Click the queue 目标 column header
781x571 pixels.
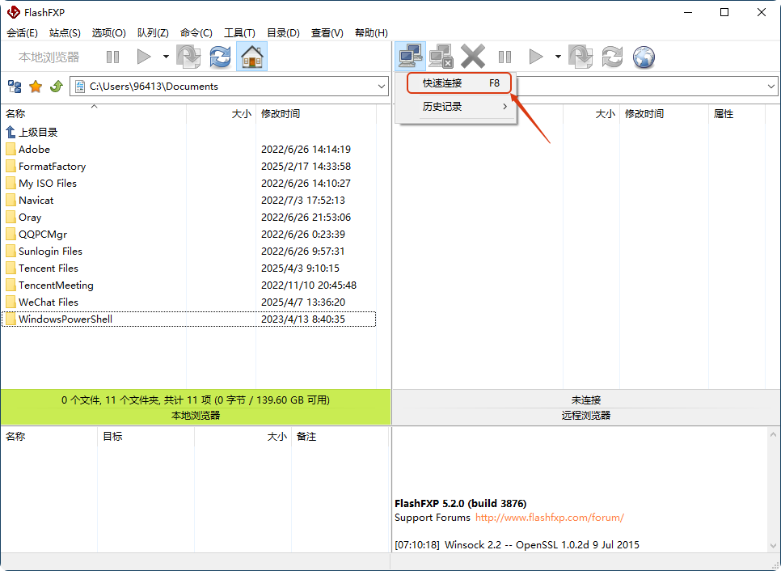tap(146, 437)
